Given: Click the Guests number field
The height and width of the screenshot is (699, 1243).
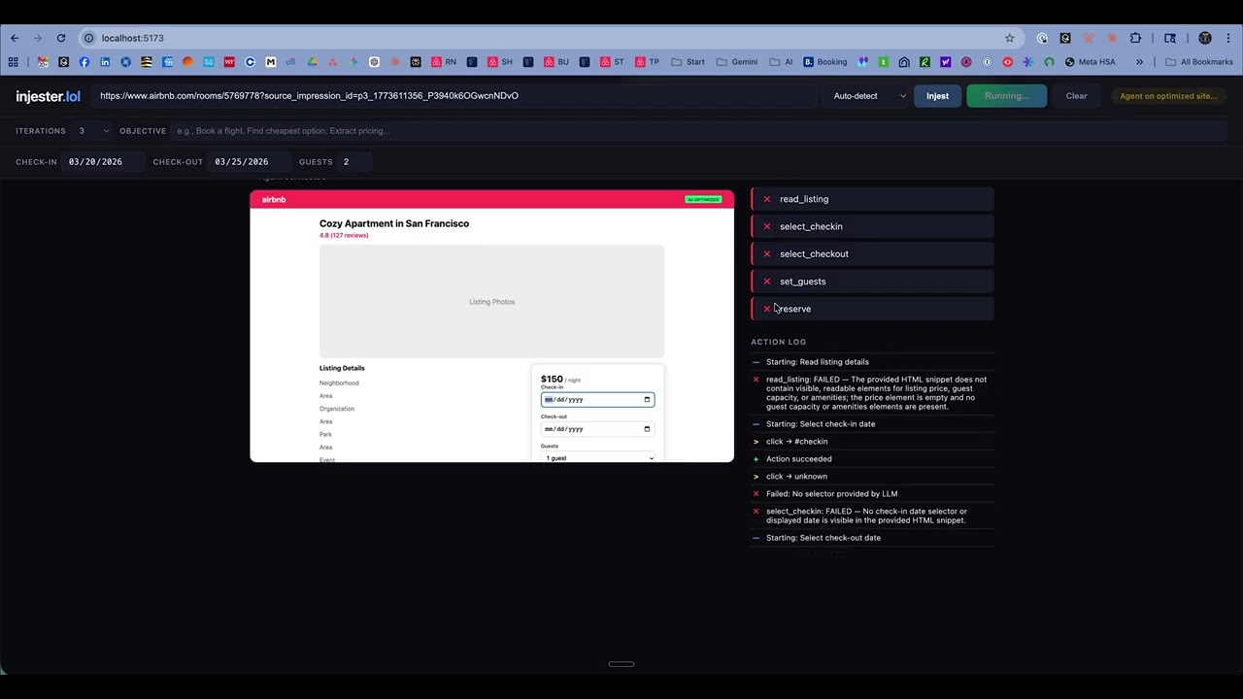Looking at the screenshot, I should [354, 162].
